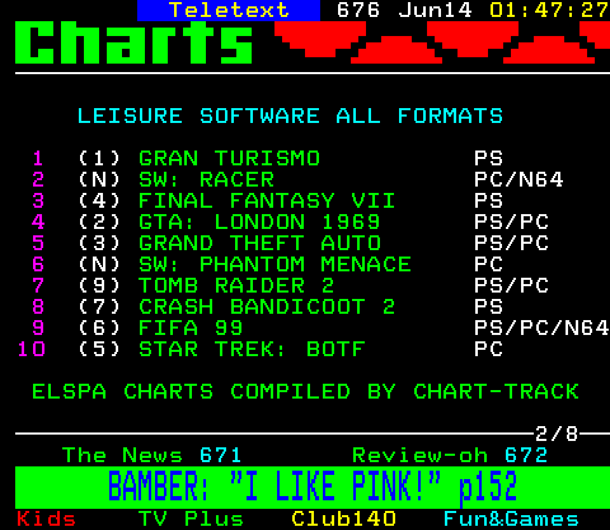Click the LEISURE SOFTWARE ALL FORMATS heading

(x=290, y=116)
